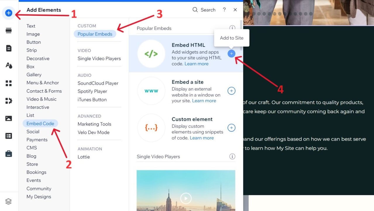Open My Designs category
The height and width of the screenshot is (211, 374).
(x=39, y=197)
